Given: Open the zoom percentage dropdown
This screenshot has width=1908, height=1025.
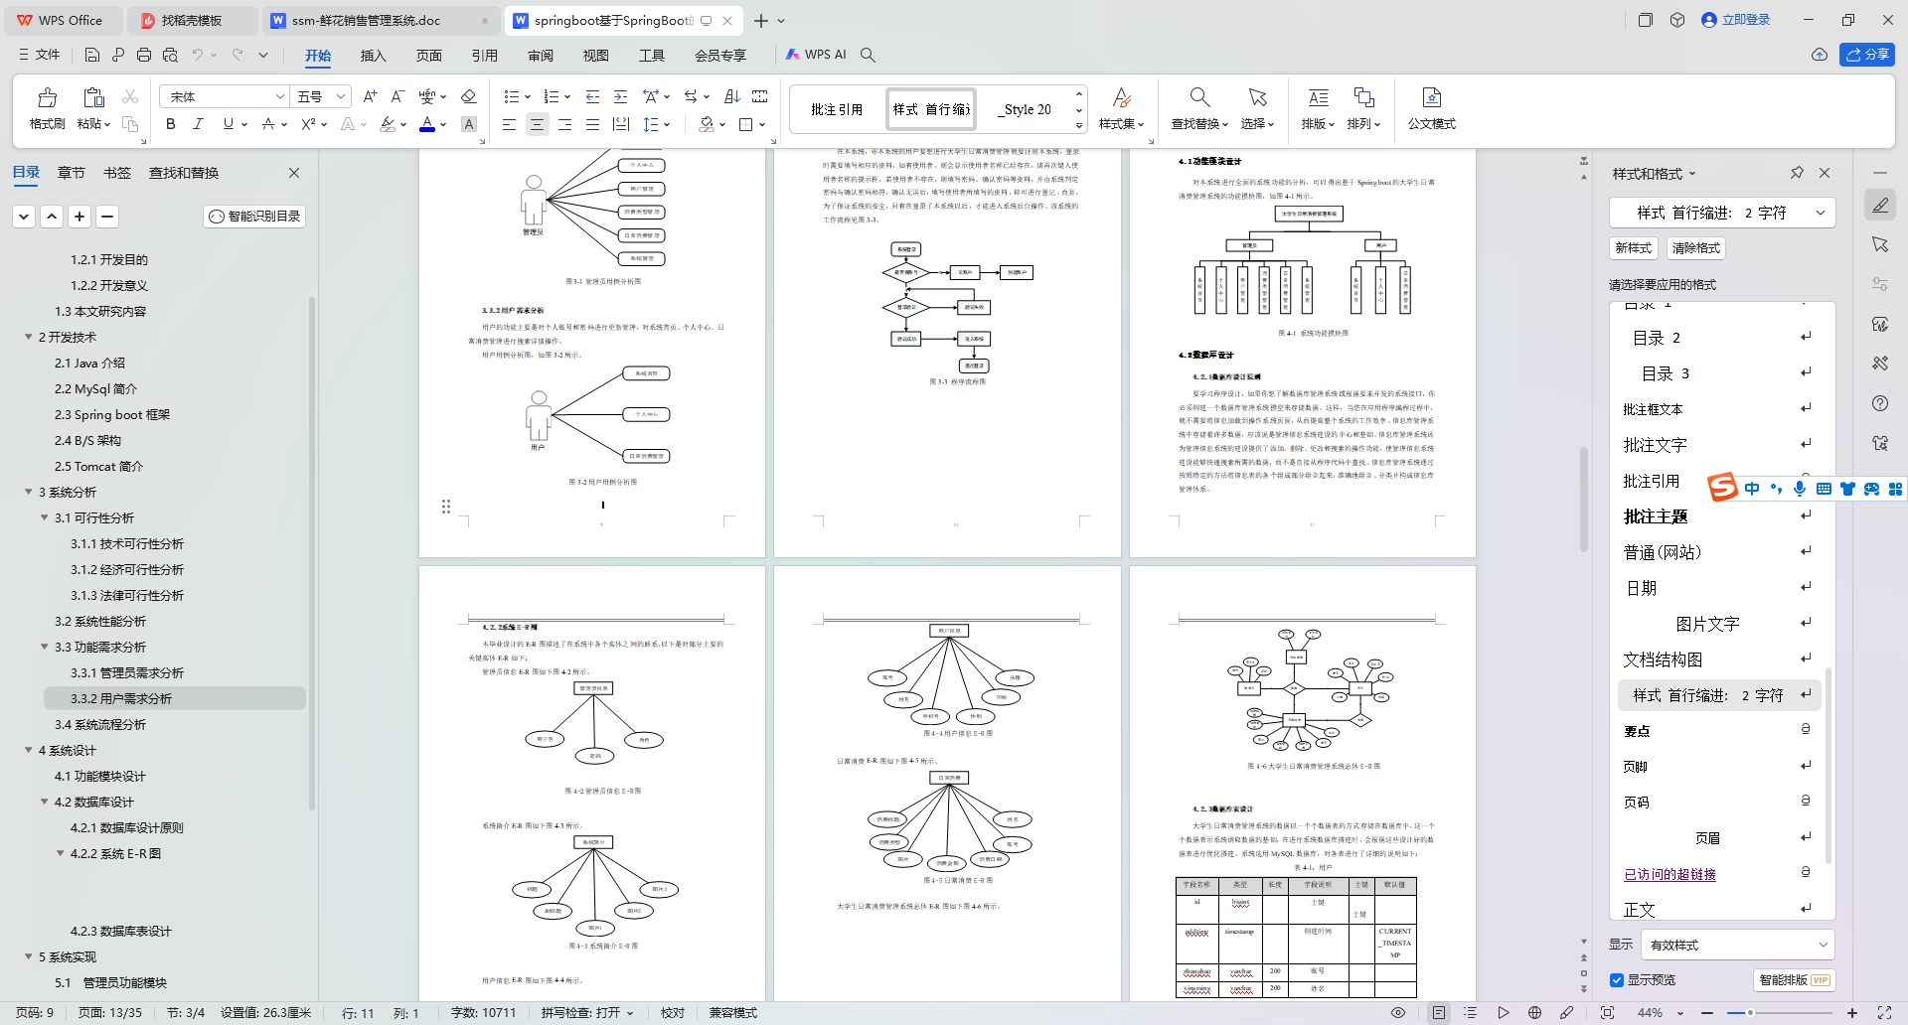Looking at the screenshot, I should tap(1679, 1013).
